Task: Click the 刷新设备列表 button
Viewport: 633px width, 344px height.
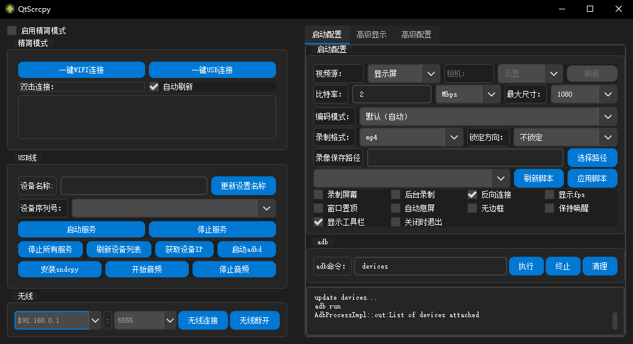Action: click(x=119, y=249)
